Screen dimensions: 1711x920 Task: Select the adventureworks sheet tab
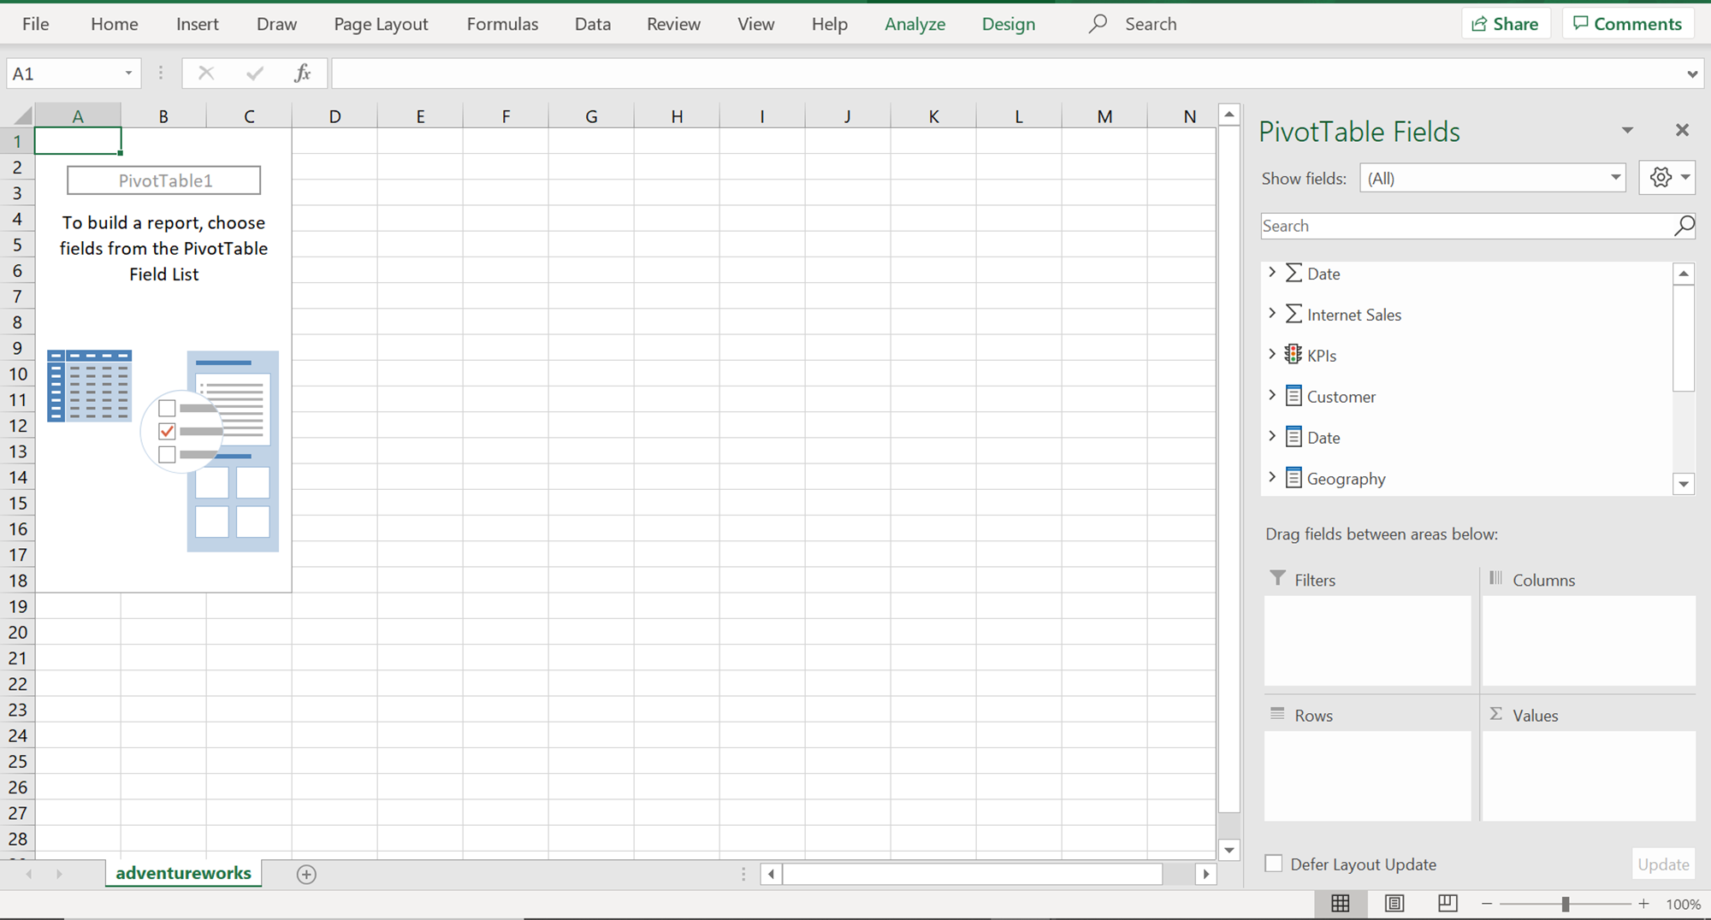coord(183,873)
